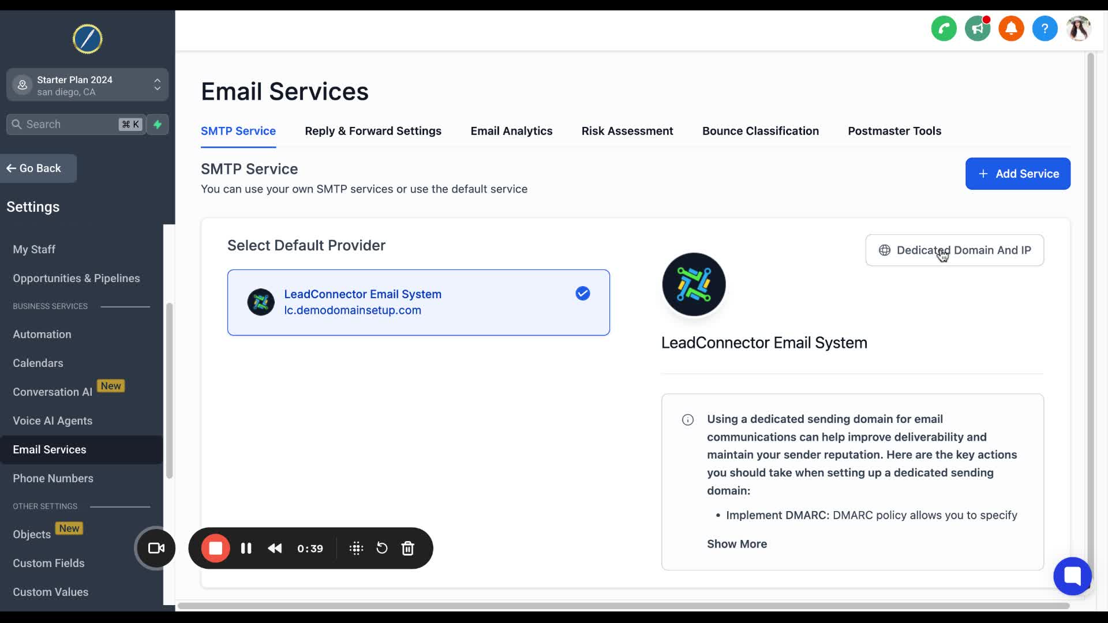Image resolution: width=1108 pixels, height=623 pixels.
Task: Click the search magnifier icon
Action: 17,124
